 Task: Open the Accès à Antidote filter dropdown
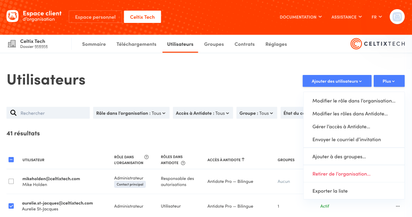pyautogui.click(x=203, y=113)
